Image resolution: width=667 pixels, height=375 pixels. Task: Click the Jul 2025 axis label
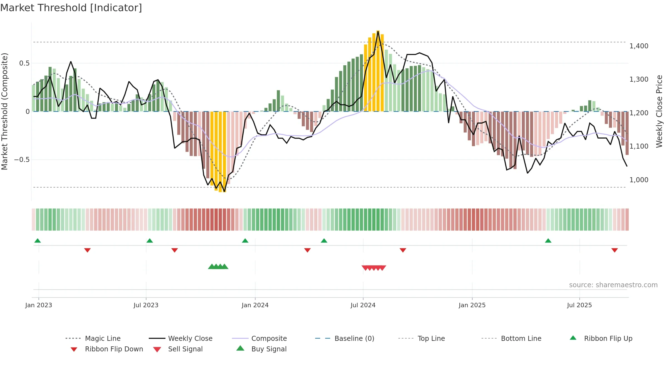[x=579, y=305]
